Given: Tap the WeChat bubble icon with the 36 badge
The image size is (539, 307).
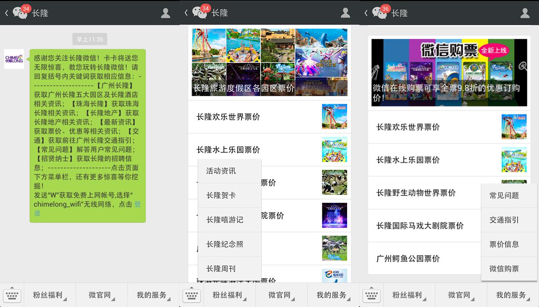Looking at the screenshot, I should coord(380,13).
